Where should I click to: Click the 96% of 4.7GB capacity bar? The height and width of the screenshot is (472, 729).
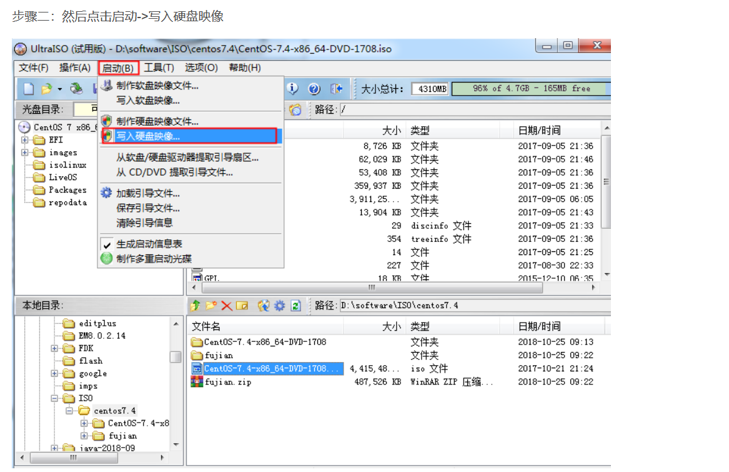pos(530,88)
